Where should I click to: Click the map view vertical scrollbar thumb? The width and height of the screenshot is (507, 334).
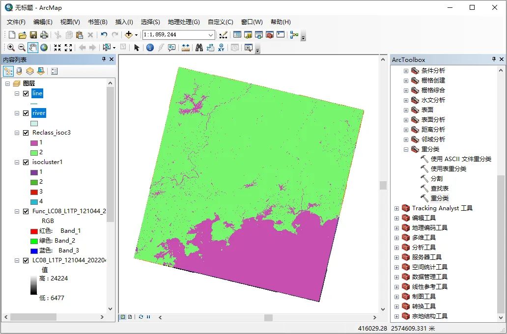click(383, 185)
